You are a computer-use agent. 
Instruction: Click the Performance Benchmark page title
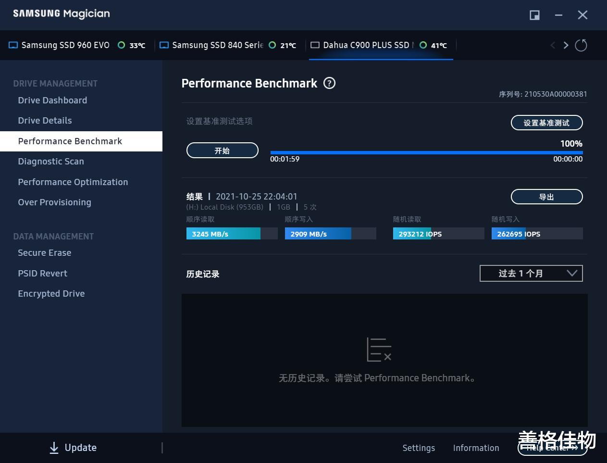tap(249, 84)
